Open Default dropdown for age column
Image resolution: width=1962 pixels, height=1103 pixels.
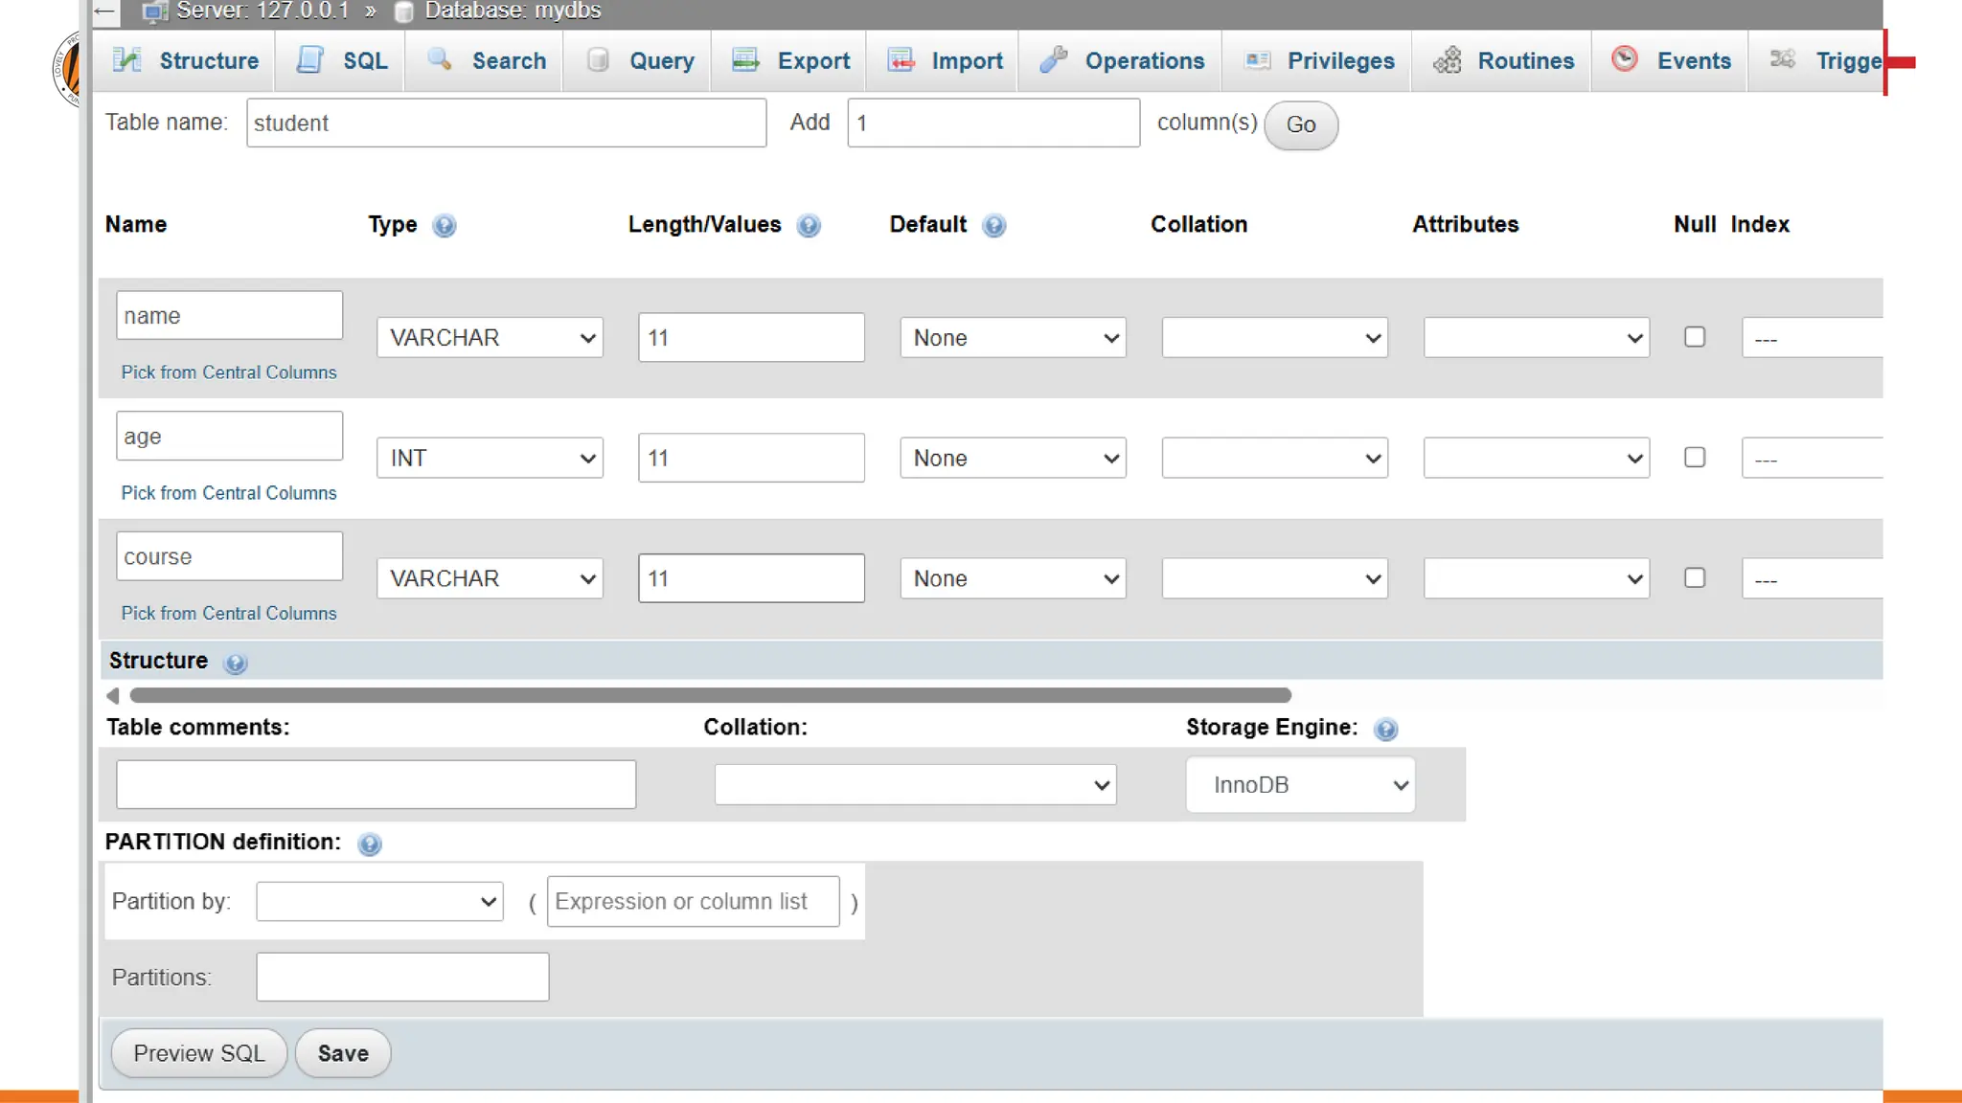point(1013,459)
